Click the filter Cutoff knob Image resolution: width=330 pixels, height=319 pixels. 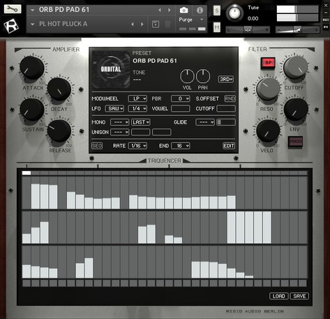coord(296,68)
